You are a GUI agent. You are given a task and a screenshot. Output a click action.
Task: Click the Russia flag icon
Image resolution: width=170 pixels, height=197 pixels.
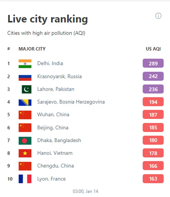[25, 76]
